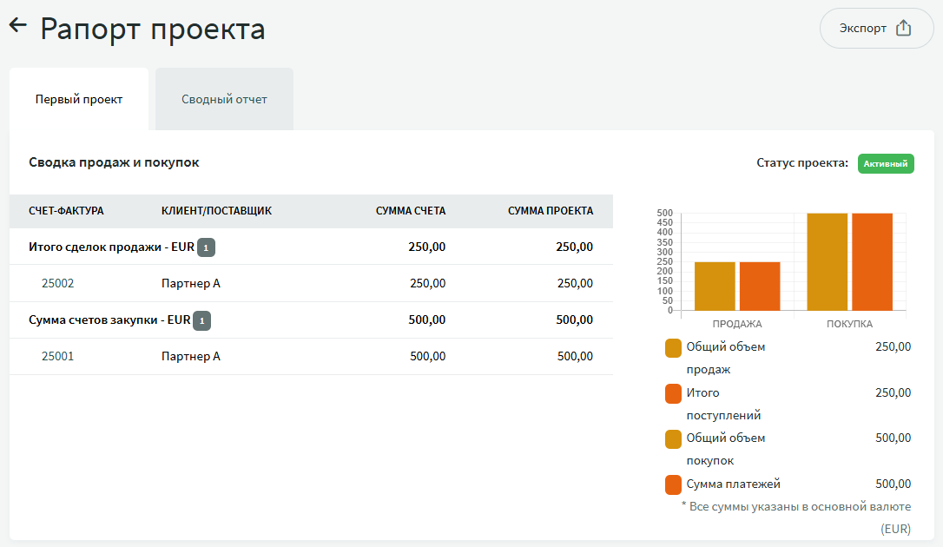Viewport: 943px width, 547px height.
Task: Click the КЛИЕНТ/ПОСТАВЩИК column header
Action: pyautogui.click(x=216, y=211)
